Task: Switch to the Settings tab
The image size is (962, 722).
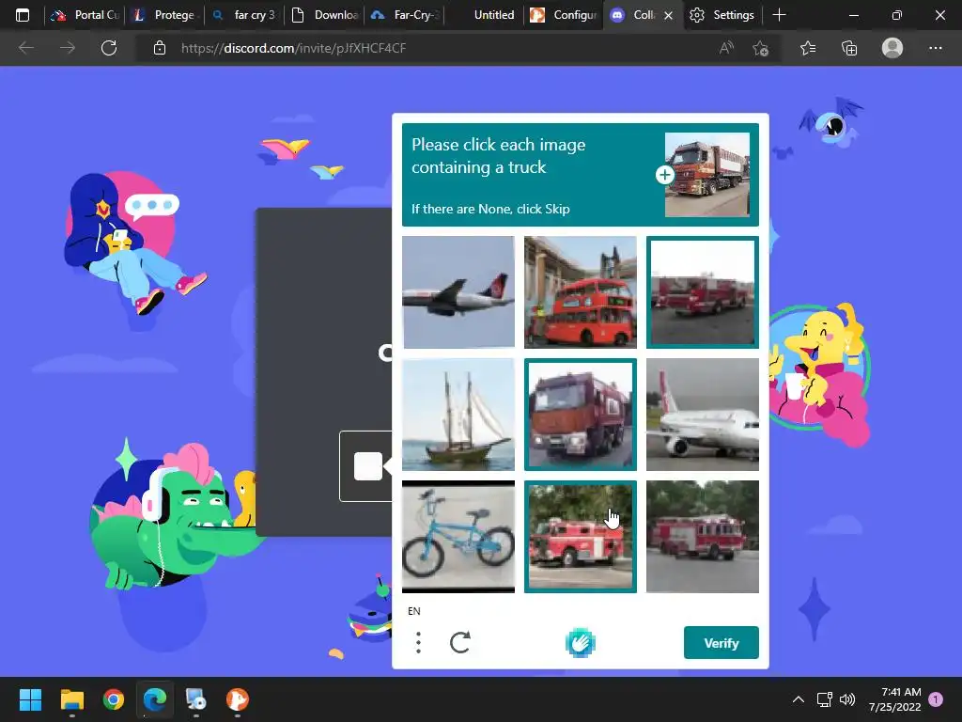Action: point(722,15)
